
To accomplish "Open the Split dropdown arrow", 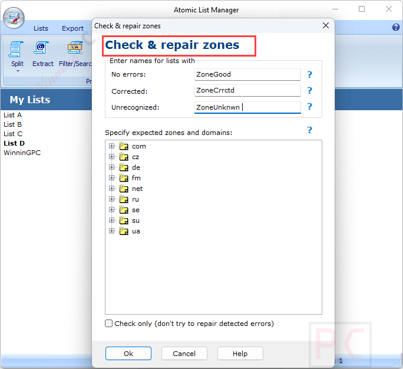I will pos(18,71).
